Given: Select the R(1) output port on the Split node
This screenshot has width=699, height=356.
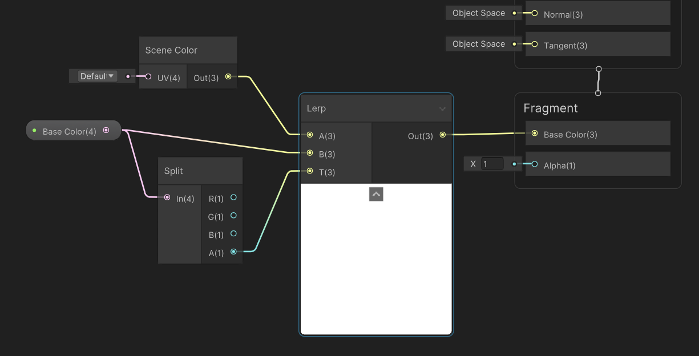Looking at the screenshot, I should tap(233, 197).
